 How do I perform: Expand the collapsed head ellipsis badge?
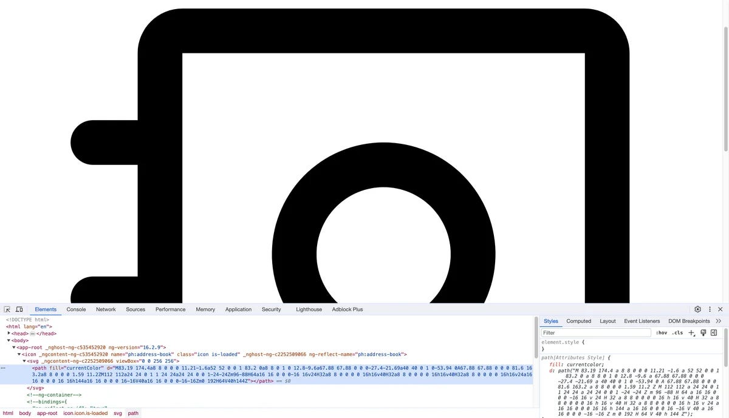(32, 334)
